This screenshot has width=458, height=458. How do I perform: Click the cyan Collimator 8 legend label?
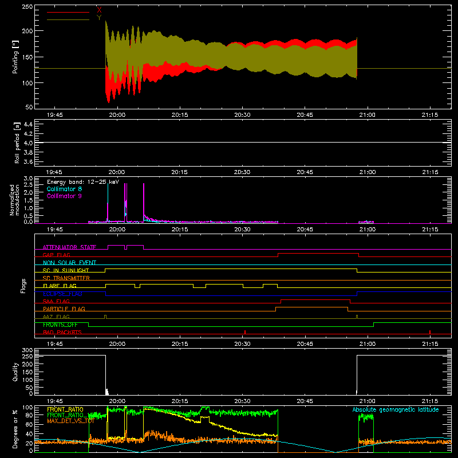click(64, 189)
